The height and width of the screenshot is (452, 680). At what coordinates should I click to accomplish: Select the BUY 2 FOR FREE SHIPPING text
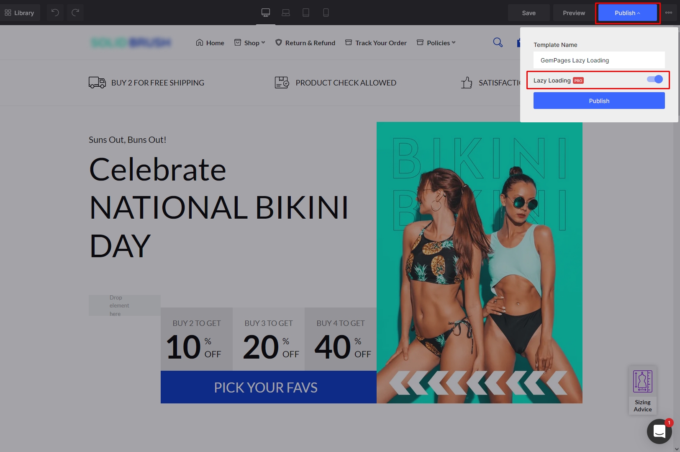click(x=158, y=83)
